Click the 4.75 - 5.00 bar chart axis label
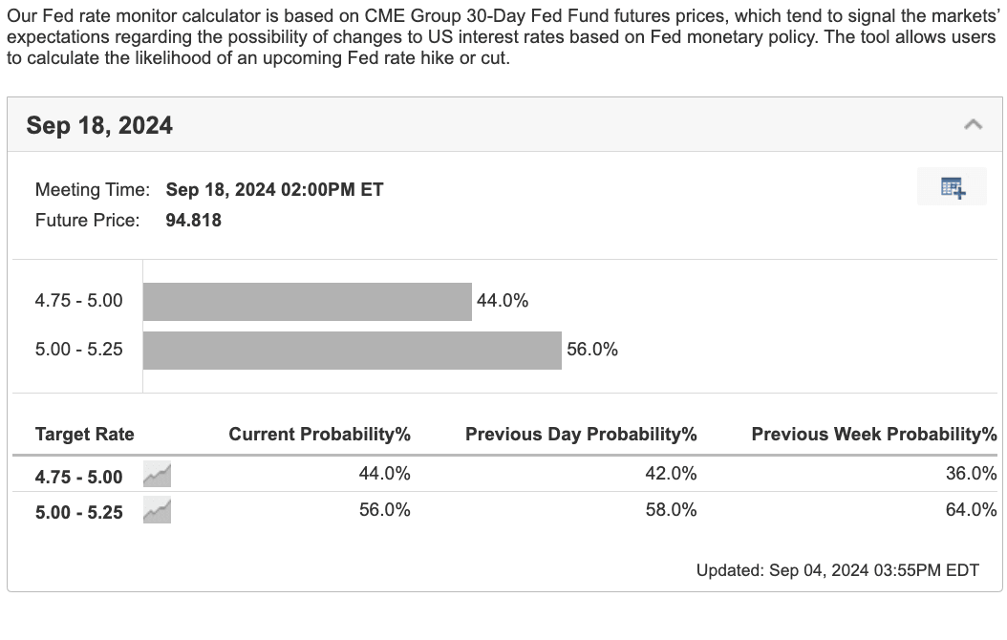Image resolution: width=1007 pixels, height=640 pixels. point(79,301)
